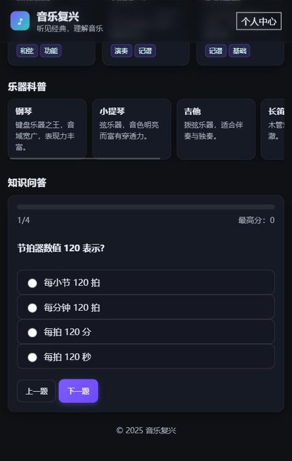Viewport: 292px width, 461px height.
Task: Open the 个人中心 profile button
Action: [259, 21]
